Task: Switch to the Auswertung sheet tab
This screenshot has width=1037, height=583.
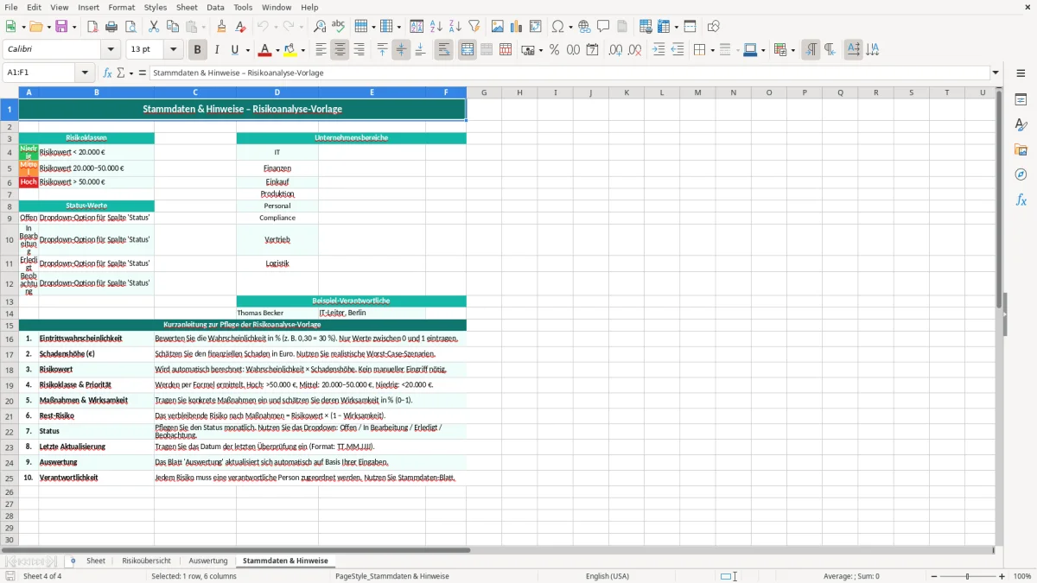Action: pos(208,561)
